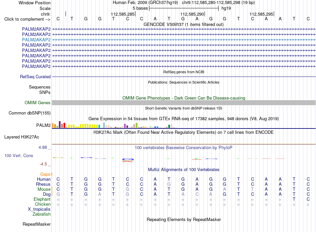Click 'Repeating Elements by RepeatMasker' title

(x=184, y=219)
